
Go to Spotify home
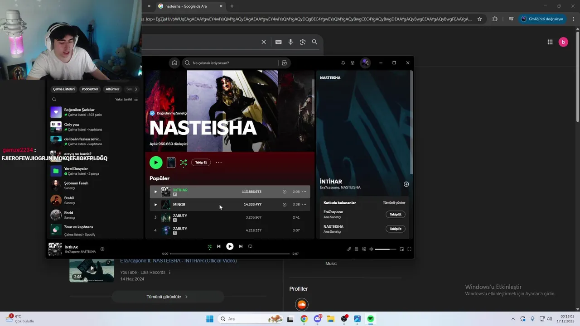tap(174, 63)
